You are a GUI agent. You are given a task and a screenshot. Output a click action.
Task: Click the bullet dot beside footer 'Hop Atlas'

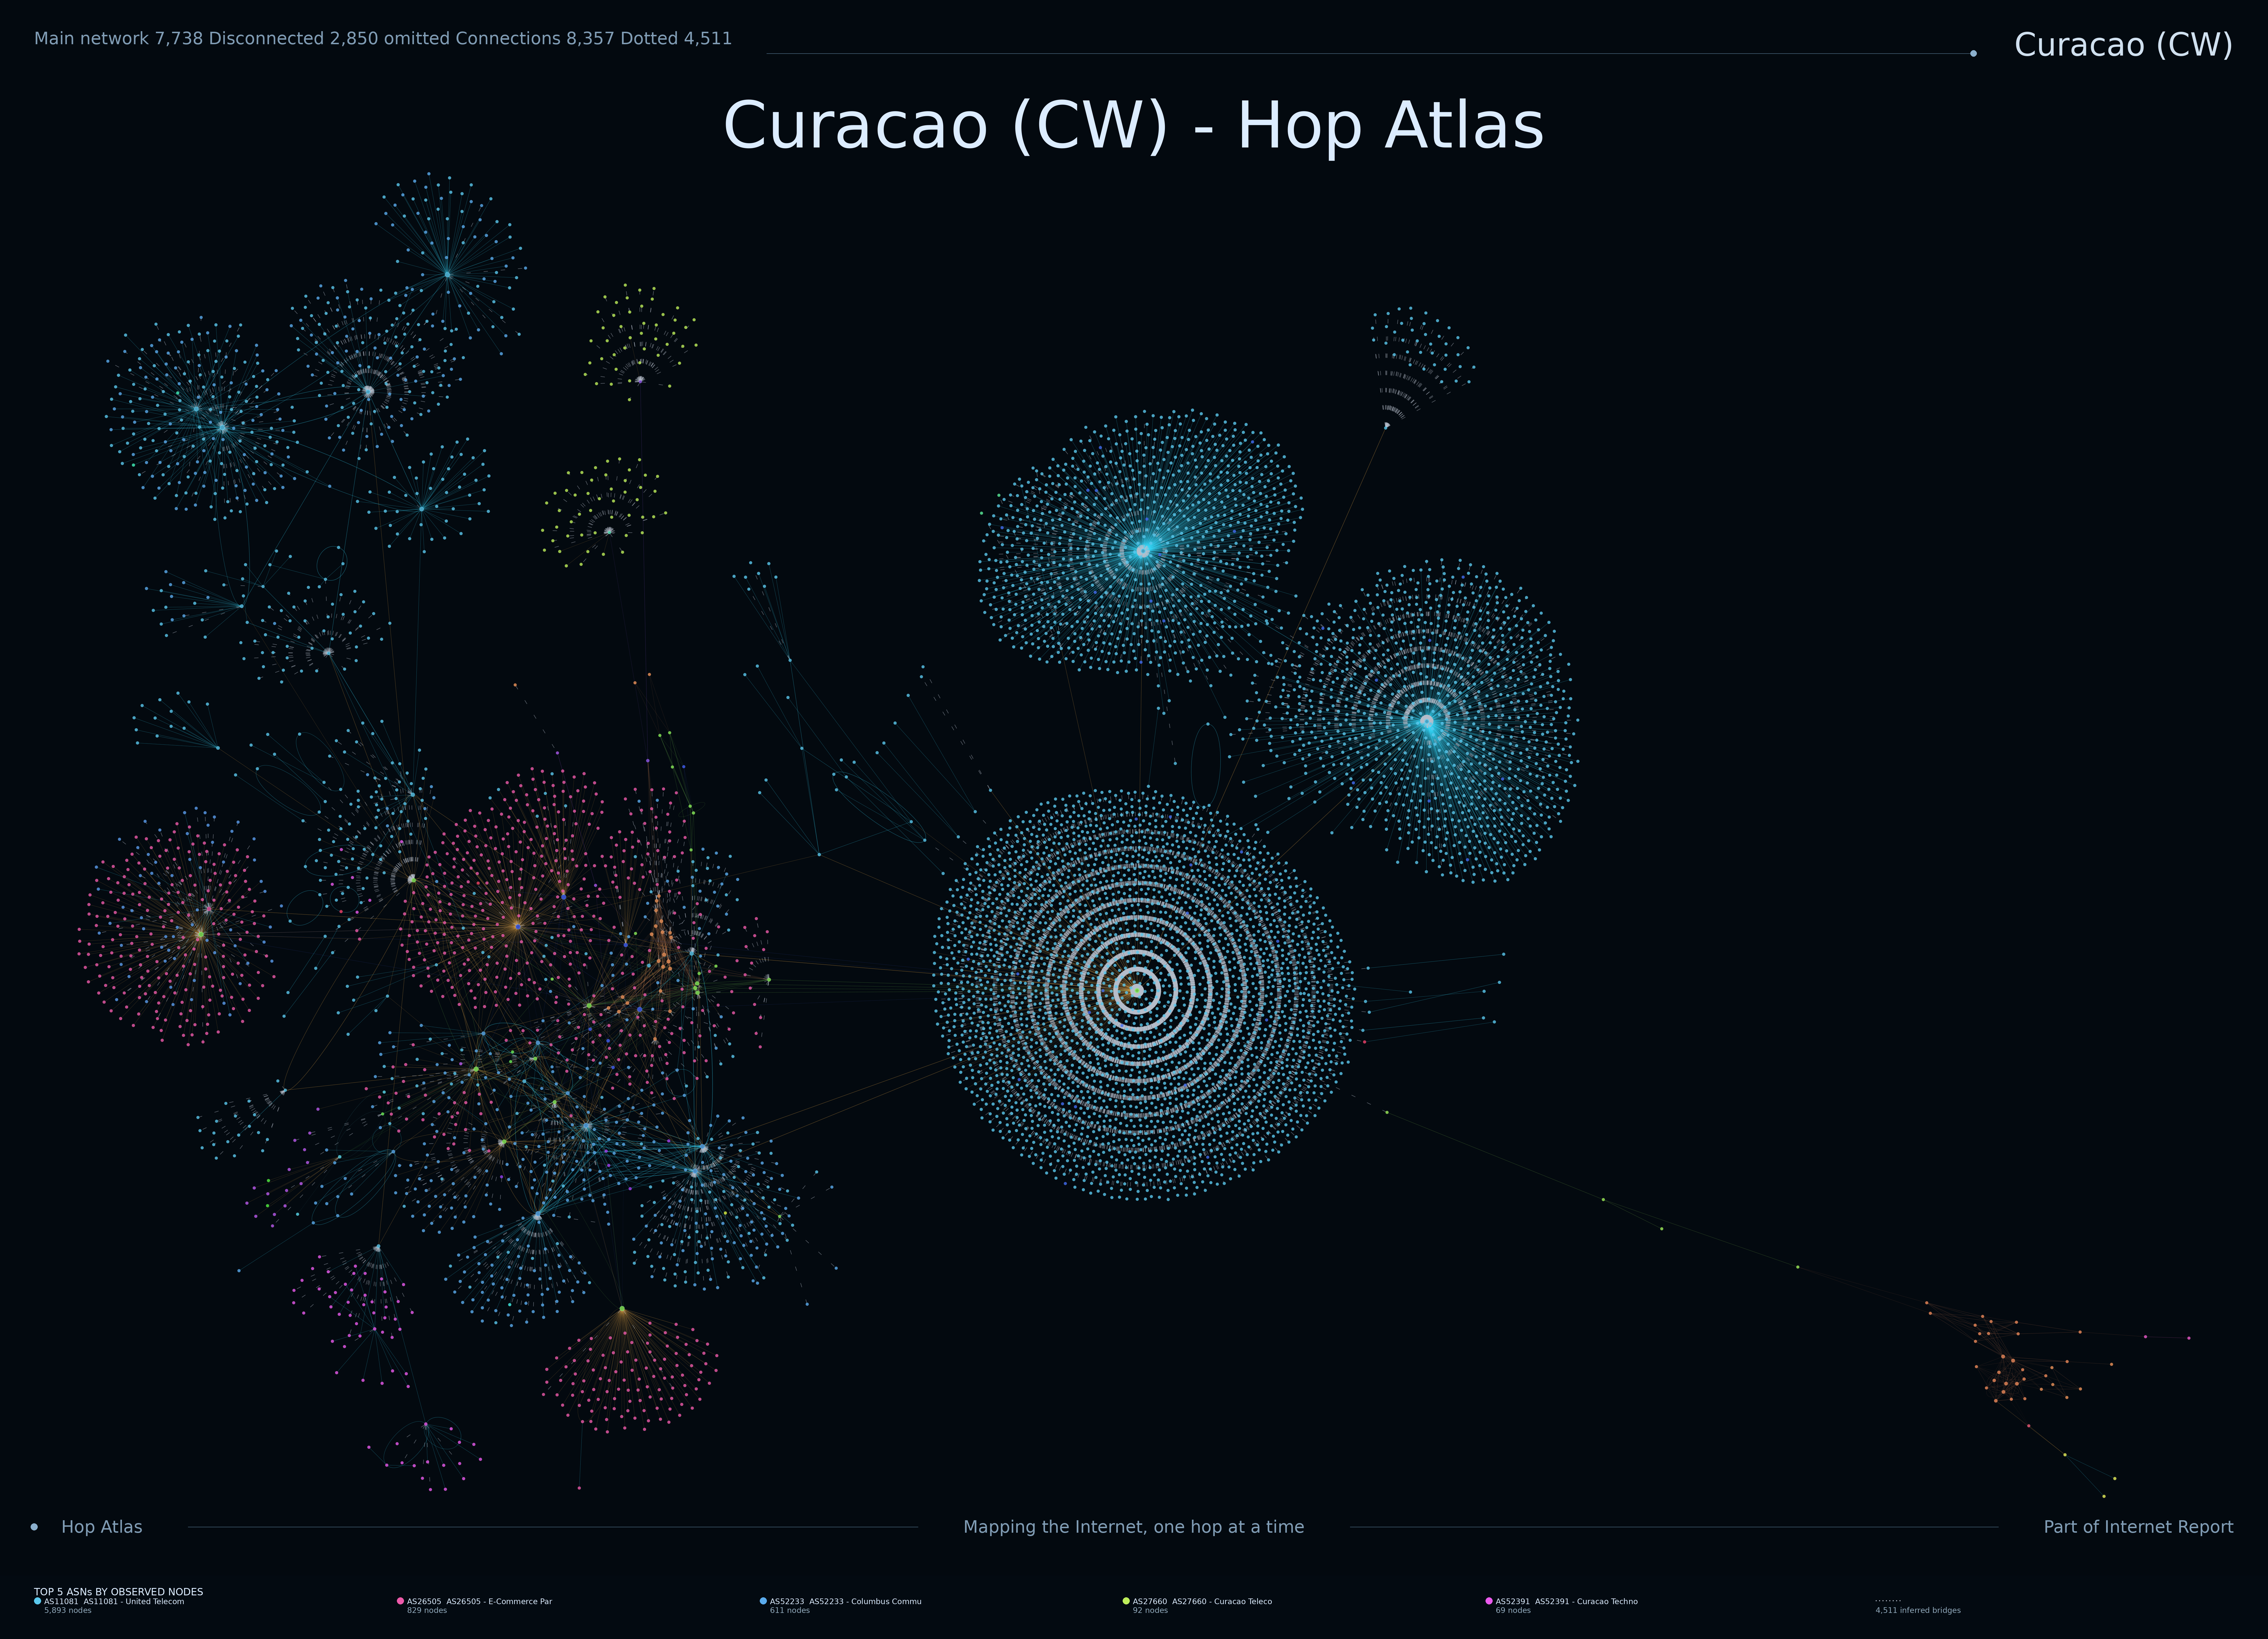(34, 1527)
